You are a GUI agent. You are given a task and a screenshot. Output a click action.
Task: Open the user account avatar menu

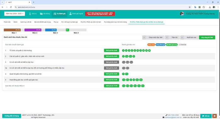tap(182, 13)
